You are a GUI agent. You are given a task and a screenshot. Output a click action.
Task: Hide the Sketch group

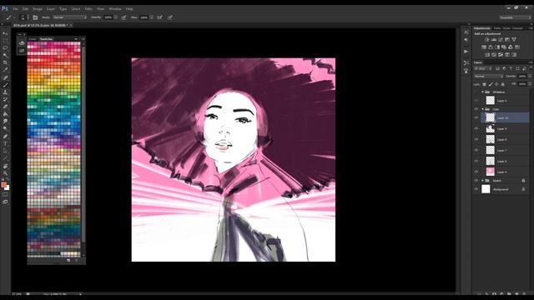pyautogui.click(x=476, y=181)
